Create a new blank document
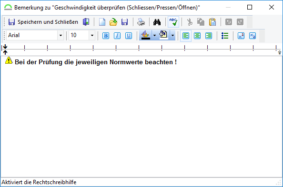The height and width of the screenshot is (187, 283). click(x=102, y=22)
